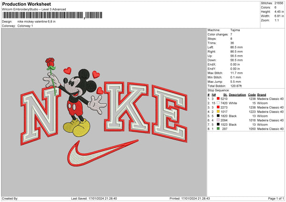
Task: Click the 'Code' column header
Action: click(252, 95)
